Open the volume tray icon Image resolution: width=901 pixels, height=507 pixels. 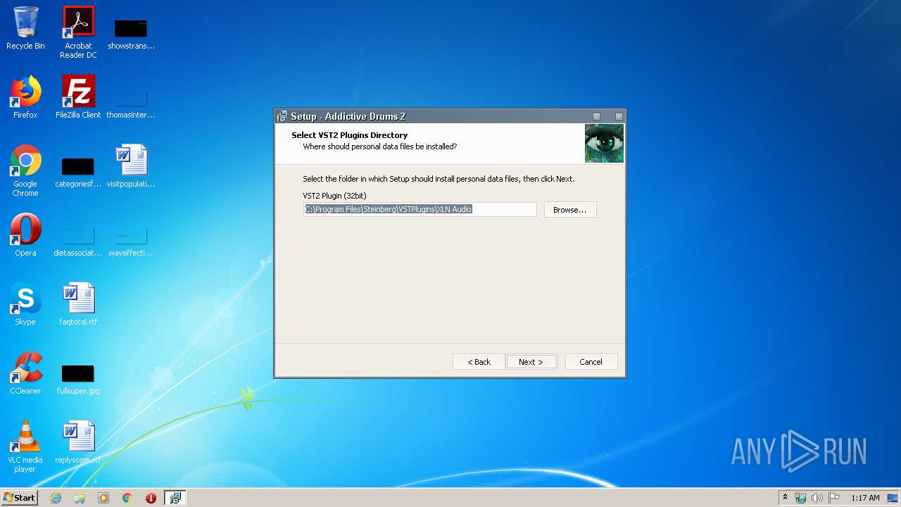click(x=817, y=498)
